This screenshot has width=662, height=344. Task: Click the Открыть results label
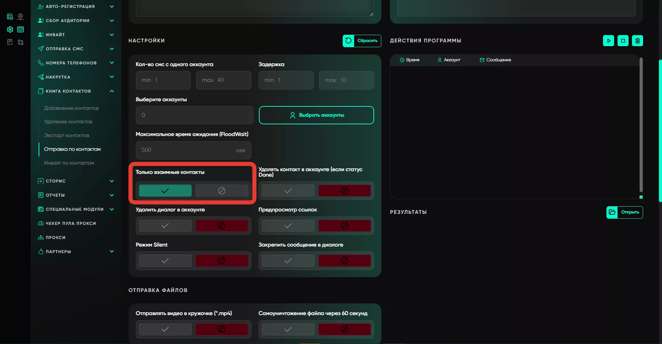click(630, 212)
